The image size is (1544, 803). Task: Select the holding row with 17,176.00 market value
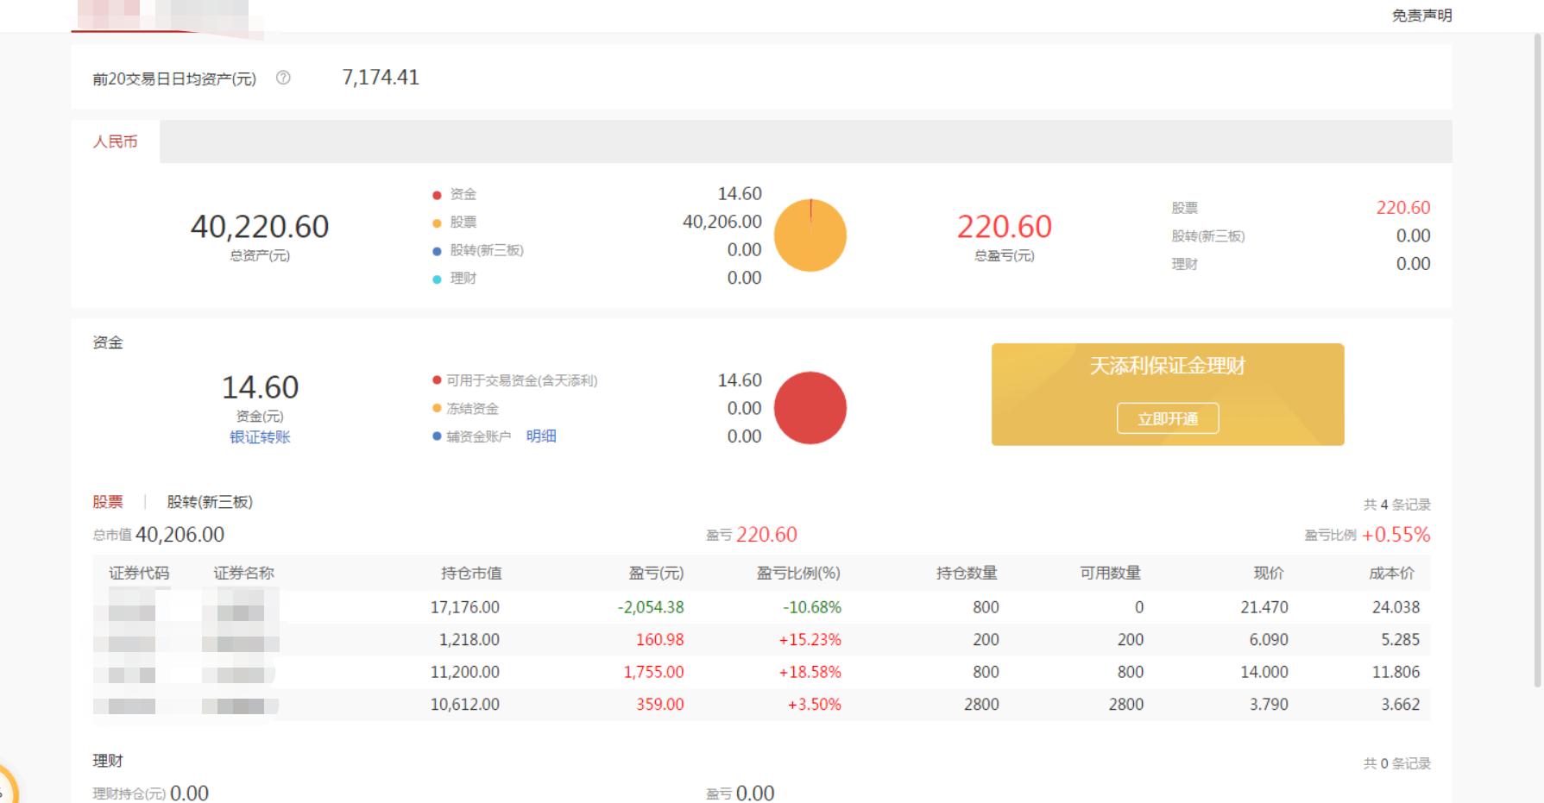coord(759,607)
